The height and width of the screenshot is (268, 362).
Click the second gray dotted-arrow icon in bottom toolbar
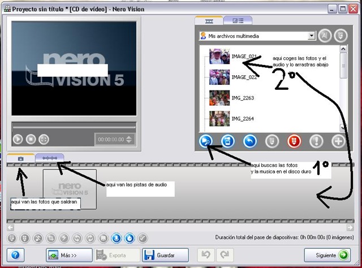25,238
